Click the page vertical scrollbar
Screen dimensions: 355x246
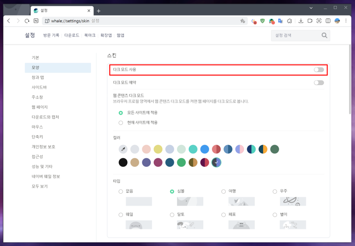point(349,80)
